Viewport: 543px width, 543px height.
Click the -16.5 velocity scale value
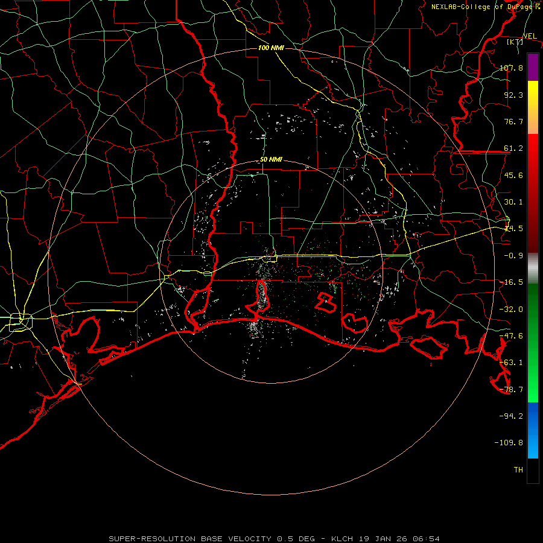(511, 282)
